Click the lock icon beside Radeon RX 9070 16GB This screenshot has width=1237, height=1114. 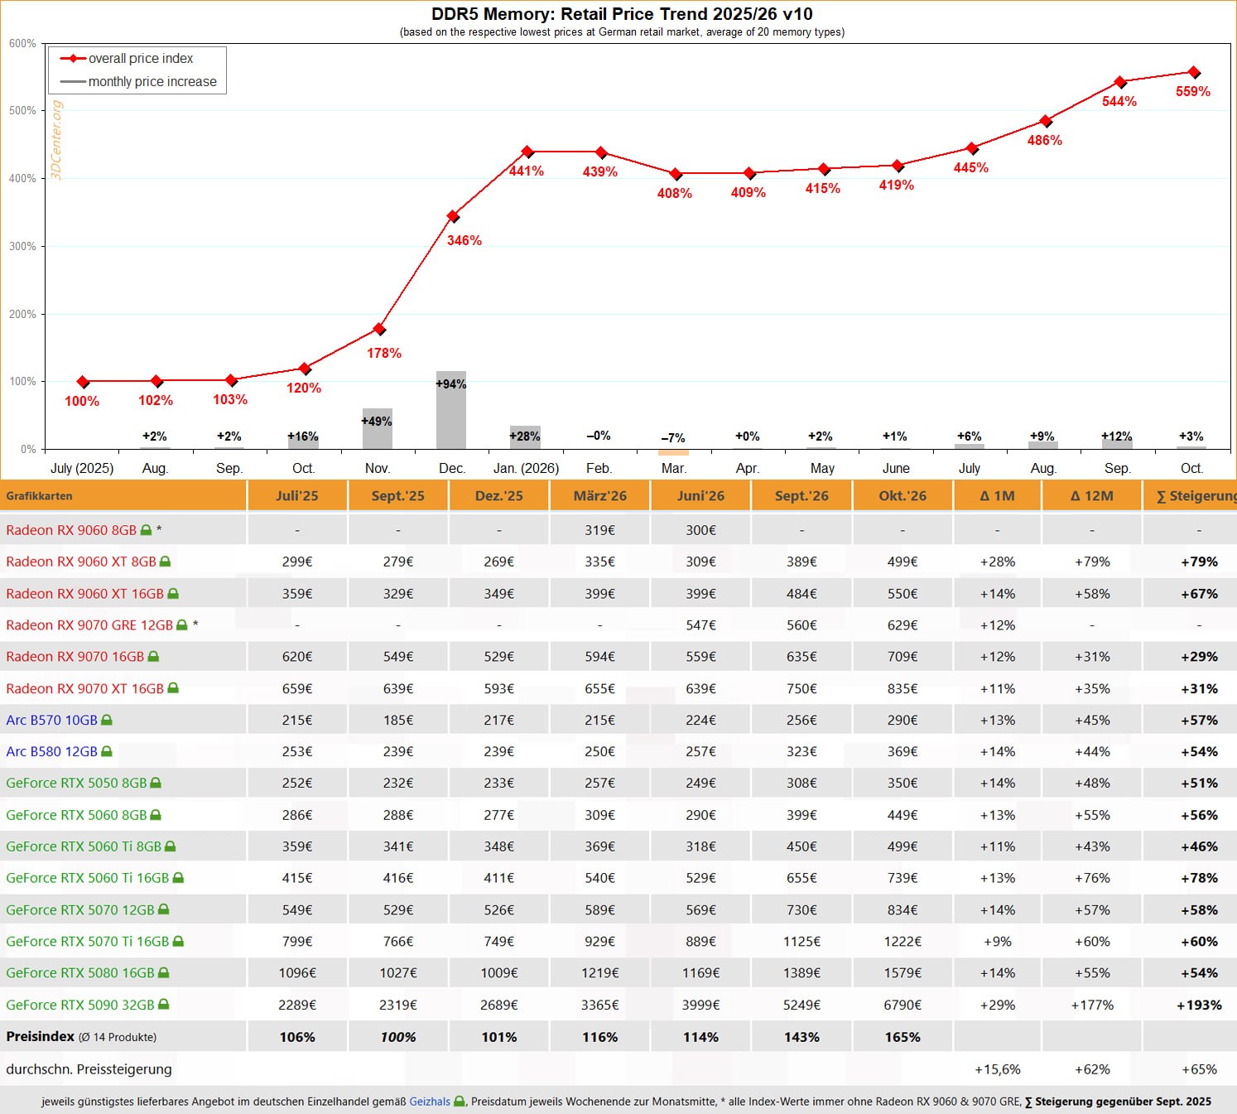click(x=153, y=657)
